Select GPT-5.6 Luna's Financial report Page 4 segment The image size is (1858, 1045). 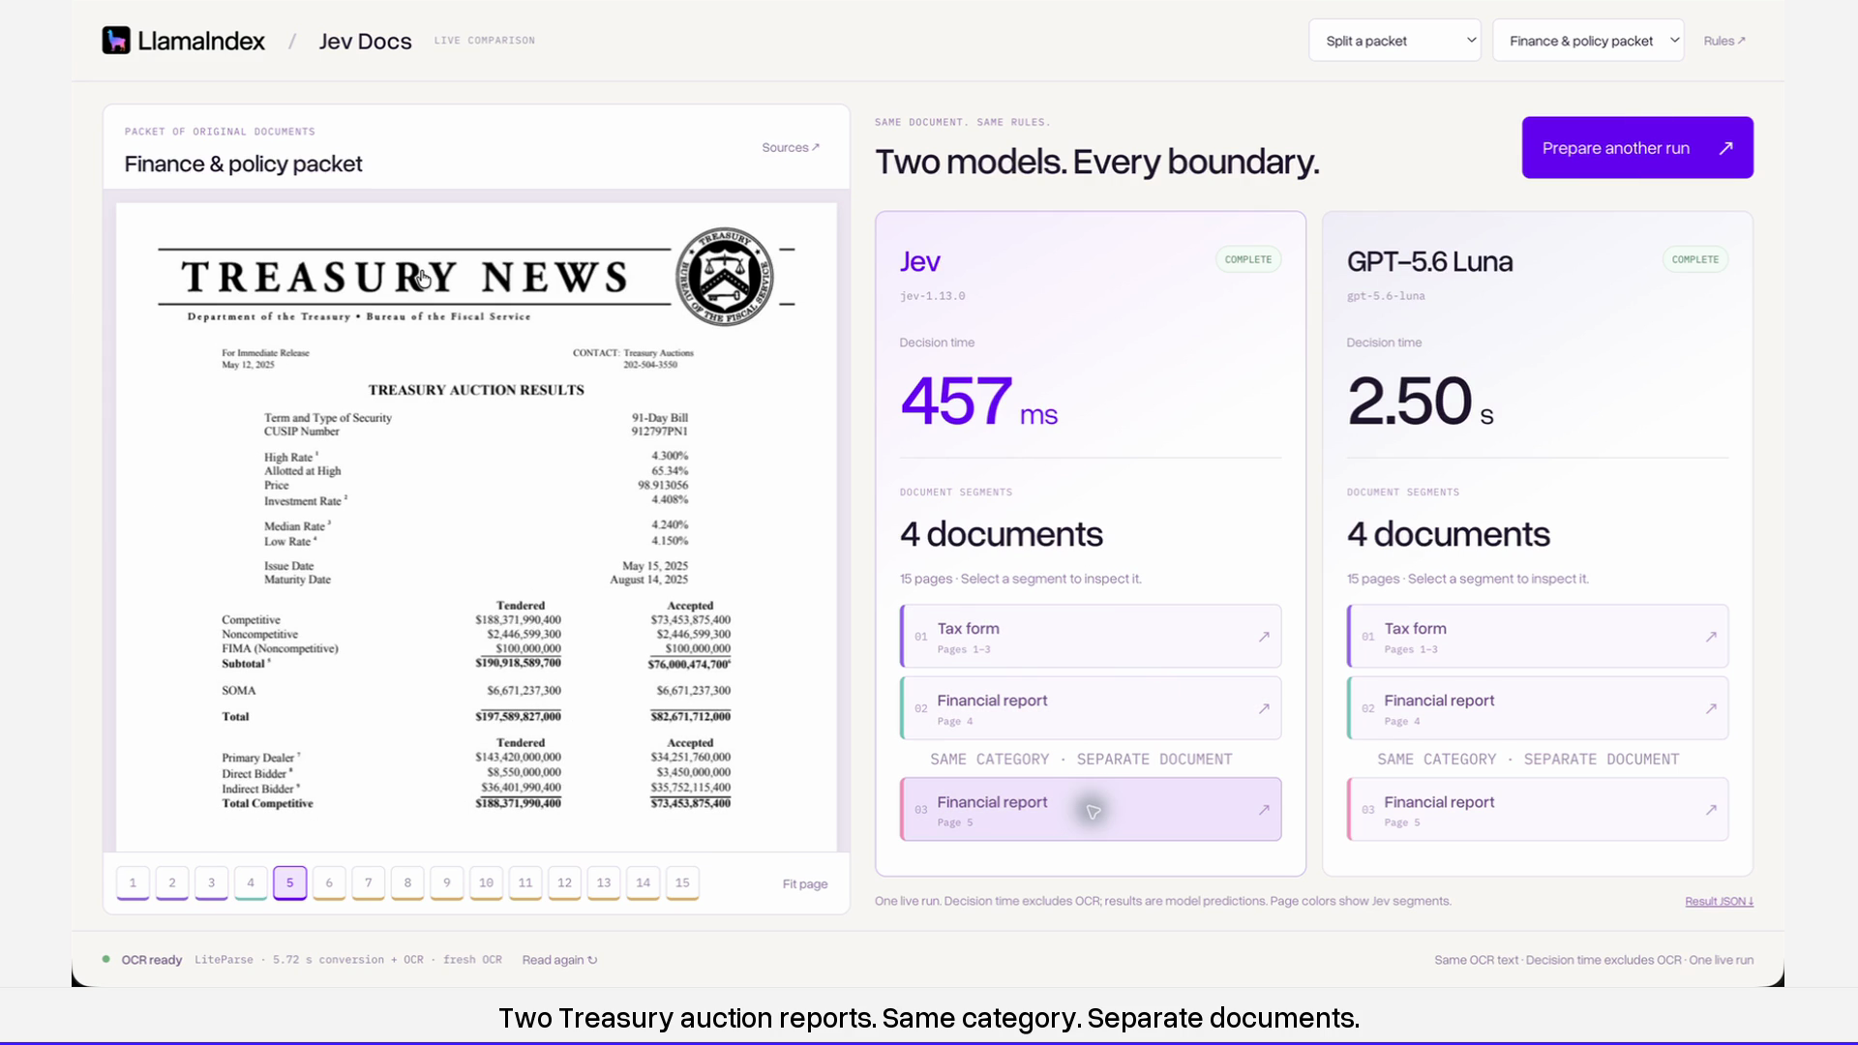pos(1538,708)
